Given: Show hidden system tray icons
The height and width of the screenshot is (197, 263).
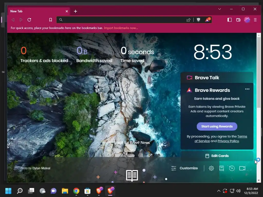Looking at the screenshot, I should 219,191.
